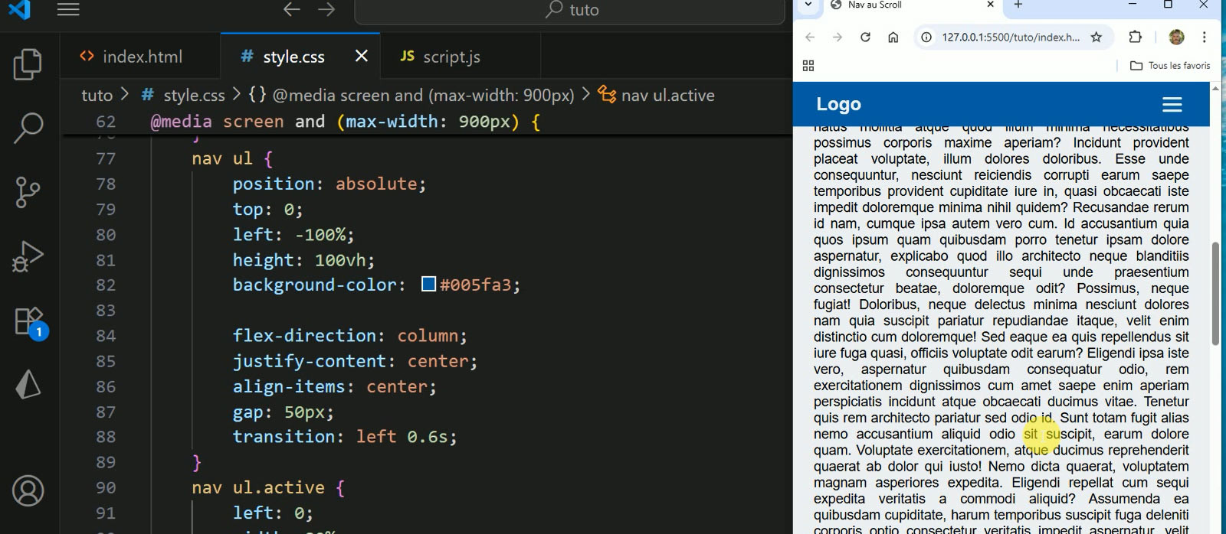Place cursor on 'justify-content: center;' line
This screenshot has width=1226, height=534.
(x=356, y=360)
